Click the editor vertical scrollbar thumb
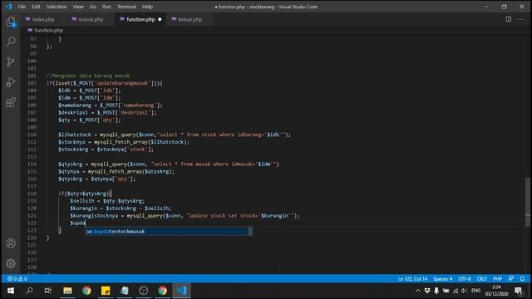Image resolution: width=532 pixels, height=299 pixels. pos(528,202)
